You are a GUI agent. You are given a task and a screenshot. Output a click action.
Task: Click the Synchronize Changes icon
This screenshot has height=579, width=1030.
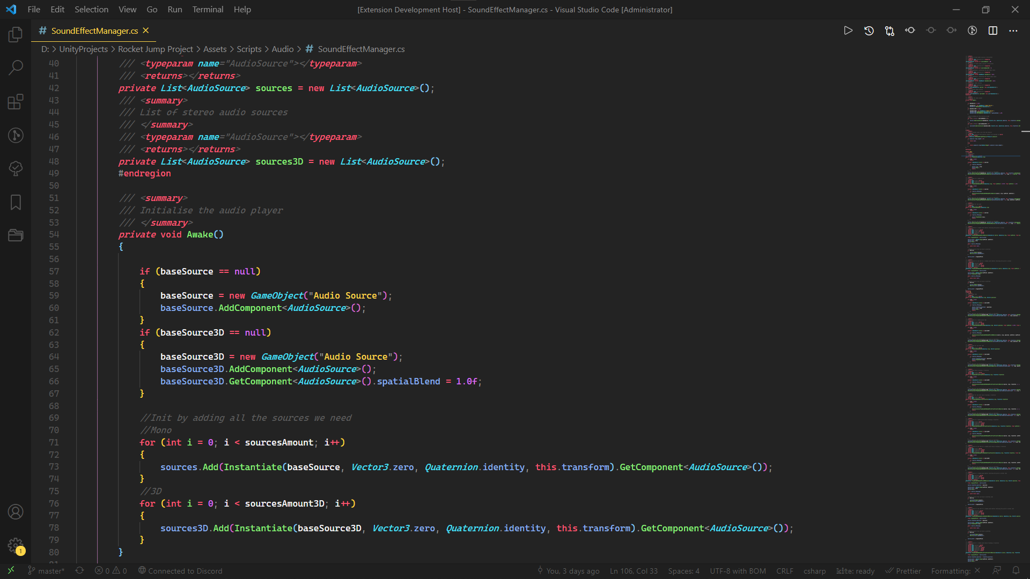click(x=79, y=570)
